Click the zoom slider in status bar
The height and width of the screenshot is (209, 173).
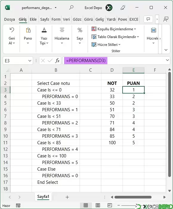pyautogui.click(x=129, y=205)
